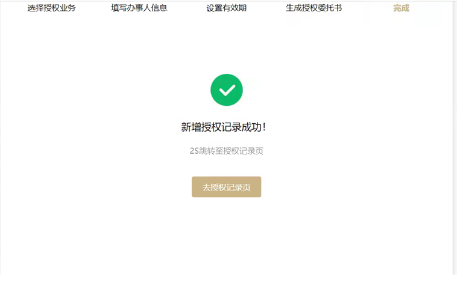
Task: Select the 生成授权委托书 step
Action: (314, 8)
